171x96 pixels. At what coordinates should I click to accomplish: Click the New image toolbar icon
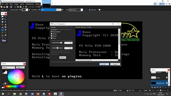click(2, 7)
